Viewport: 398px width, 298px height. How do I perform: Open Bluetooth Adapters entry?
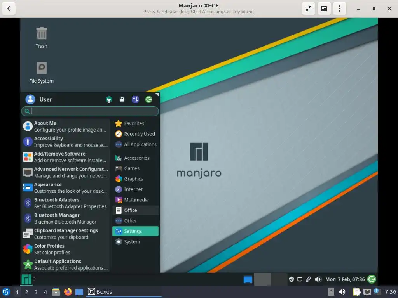click(65, 203)
